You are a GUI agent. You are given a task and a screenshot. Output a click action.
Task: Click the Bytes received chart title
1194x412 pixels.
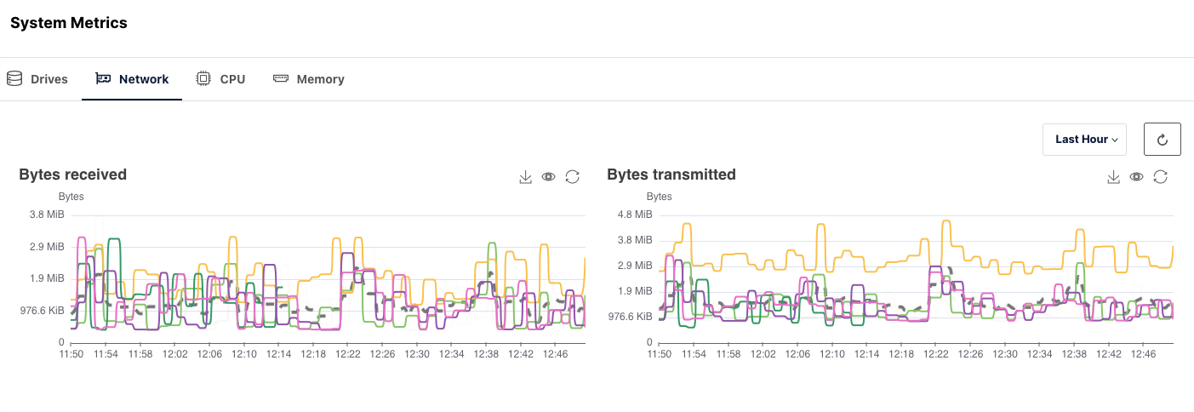click(x=73, y=175)
